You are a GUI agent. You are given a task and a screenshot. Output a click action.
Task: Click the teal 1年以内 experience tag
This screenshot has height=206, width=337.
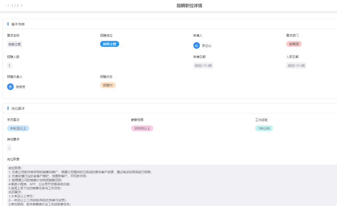click(x=264, y=128)
